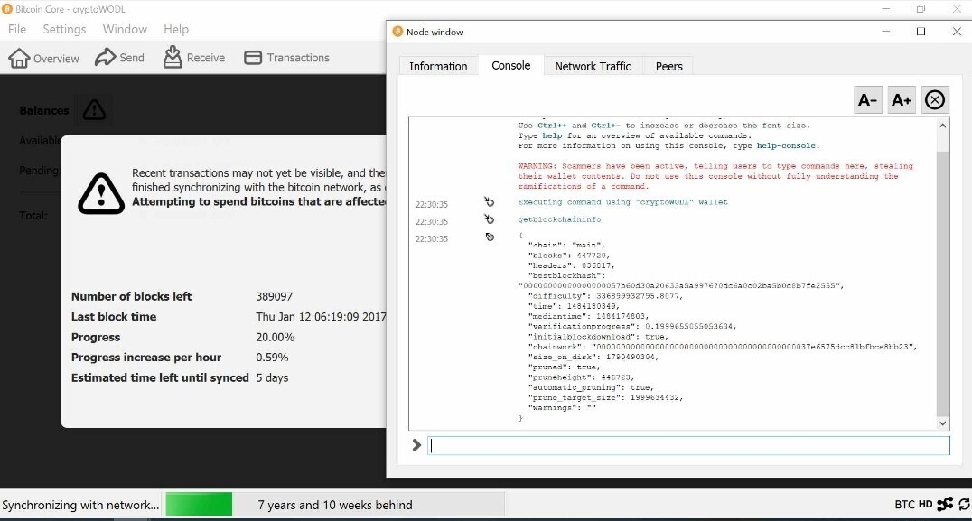Open the Receive page

[x=194, y=58]
